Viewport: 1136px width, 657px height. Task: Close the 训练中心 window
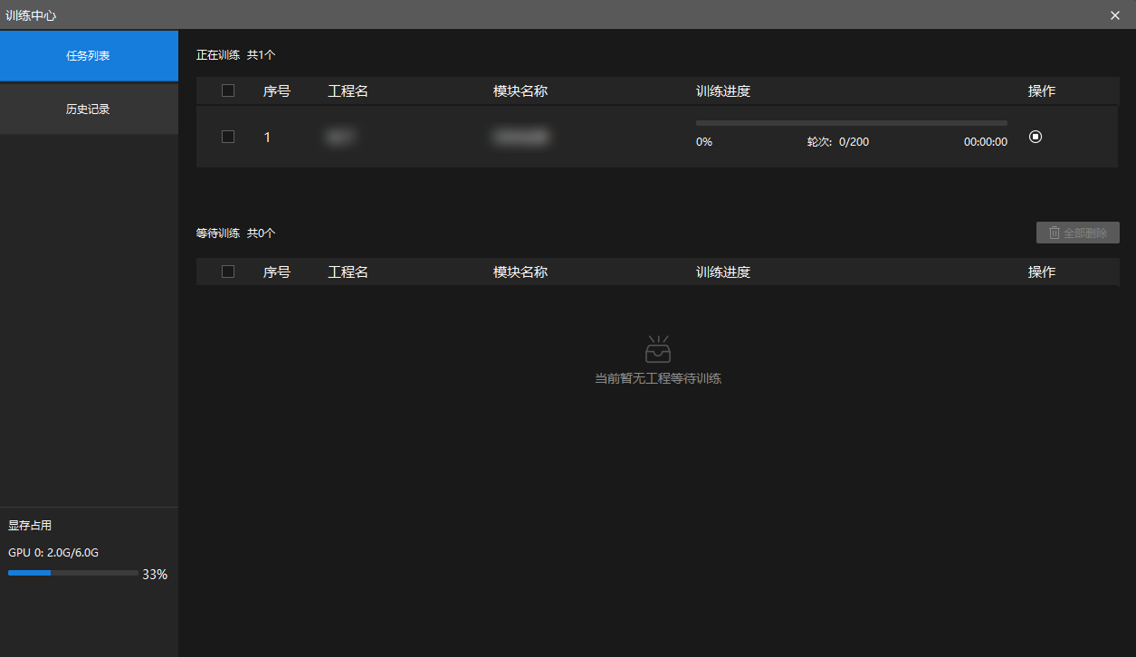(x=1115, y=14)
